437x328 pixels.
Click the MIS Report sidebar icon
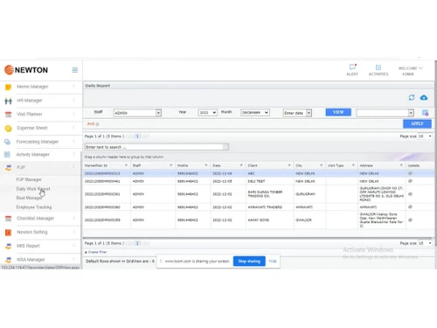tap(8, 246)
